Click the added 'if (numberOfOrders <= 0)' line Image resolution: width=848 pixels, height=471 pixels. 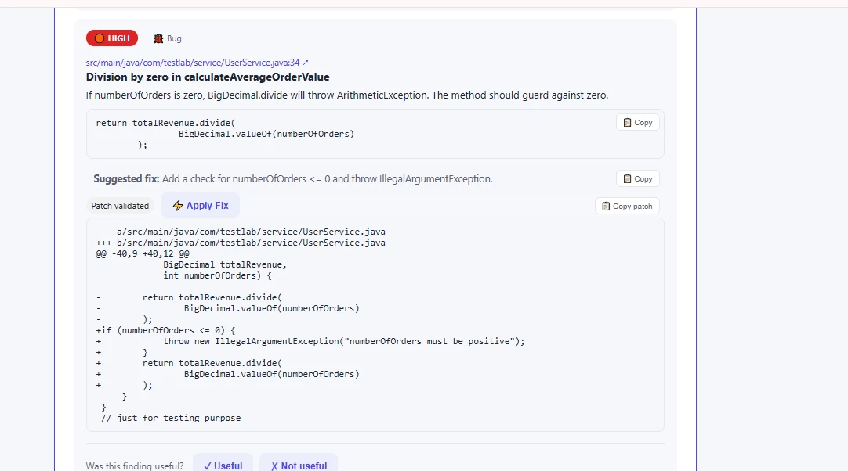click(x=165, y=330)
